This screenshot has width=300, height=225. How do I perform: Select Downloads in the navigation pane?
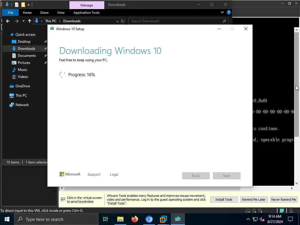click(26, 49)
